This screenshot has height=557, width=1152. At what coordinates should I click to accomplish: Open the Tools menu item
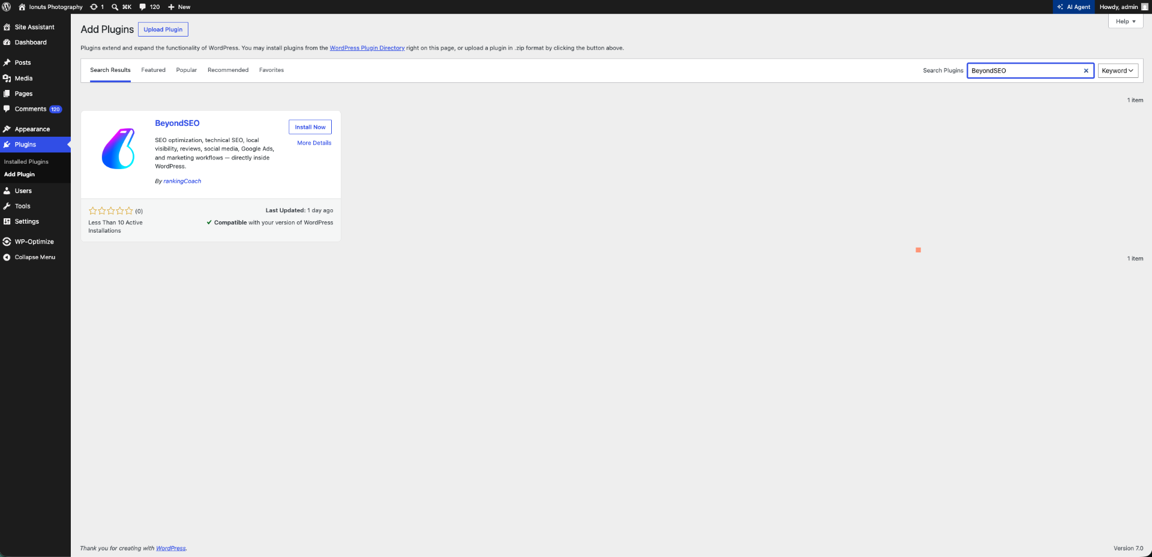coord(35,206)
